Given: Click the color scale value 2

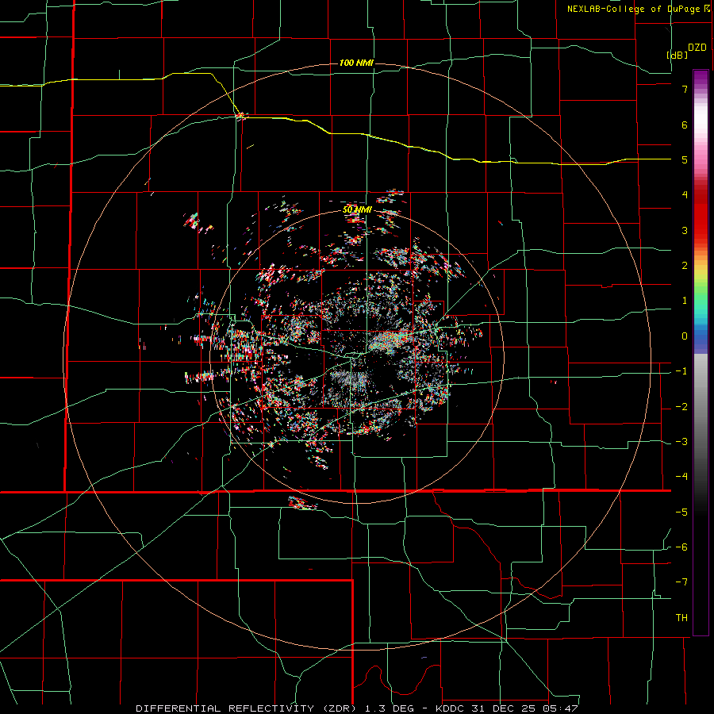Looking at the screenshot, I should [x=685, y=266].
